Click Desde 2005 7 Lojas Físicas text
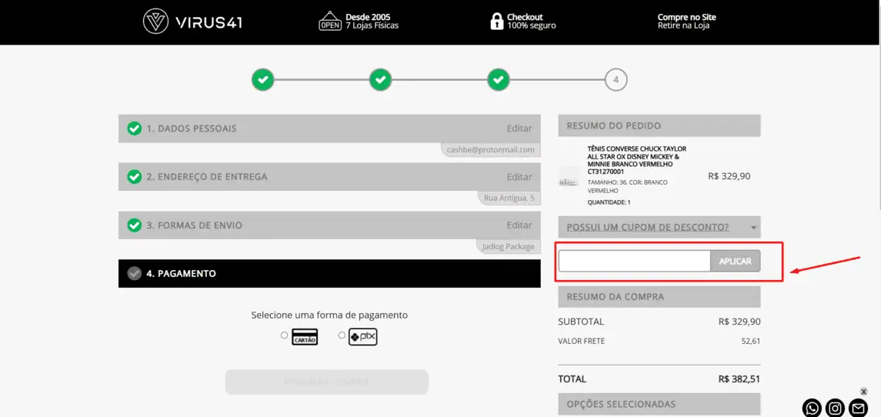881x417 pixels. tap(372, 22)
